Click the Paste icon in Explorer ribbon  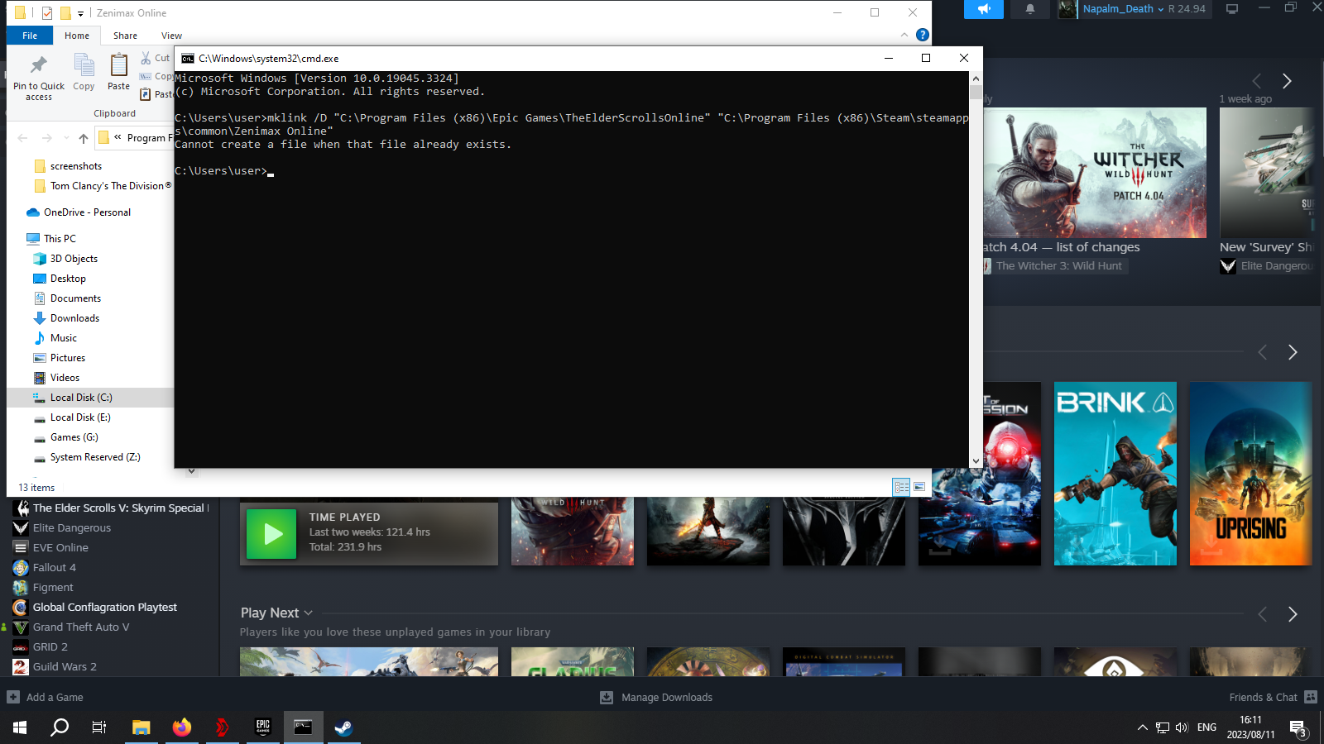(x=119, y=65)
